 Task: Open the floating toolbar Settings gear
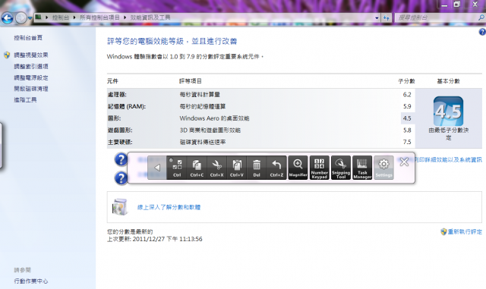tap(383, 168)
